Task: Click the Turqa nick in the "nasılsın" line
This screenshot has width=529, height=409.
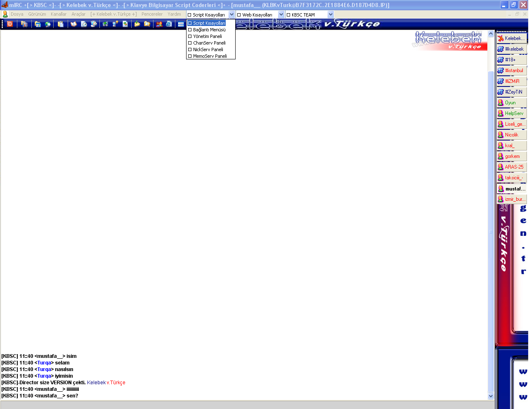Action: [x=44, y=369]
